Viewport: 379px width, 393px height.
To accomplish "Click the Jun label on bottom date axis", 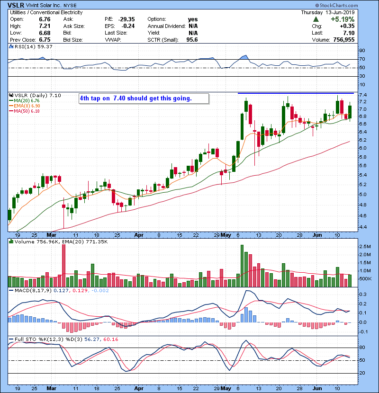I will [x=317, y=388].
